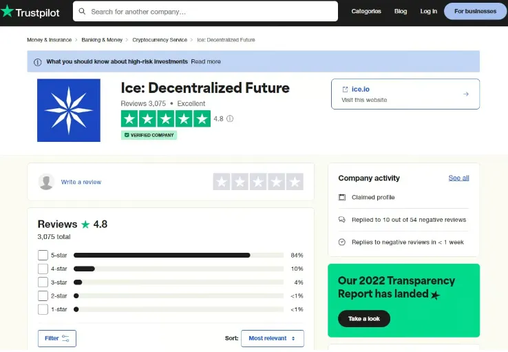Click the For businesses button

[x=475, y=11]
